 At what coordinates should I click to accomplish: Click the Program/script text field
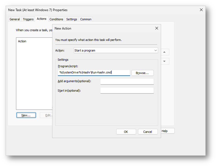pyautogui.click(x=94, y=73)
